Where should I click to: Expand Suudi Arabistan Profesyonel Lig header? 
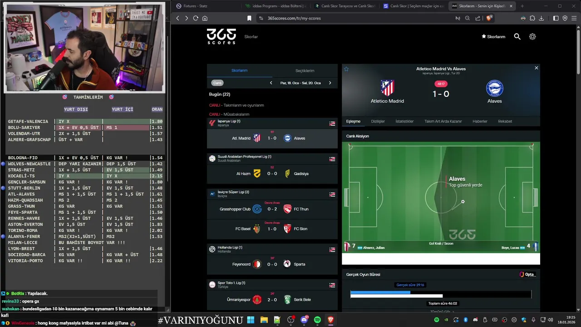(x=272, y=159)
